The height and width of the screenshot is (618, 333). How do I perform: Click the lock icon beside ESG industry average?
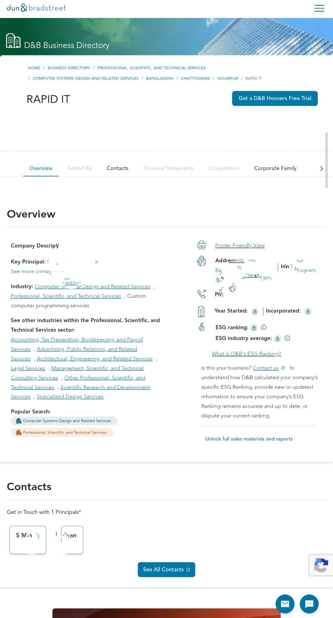277,339
